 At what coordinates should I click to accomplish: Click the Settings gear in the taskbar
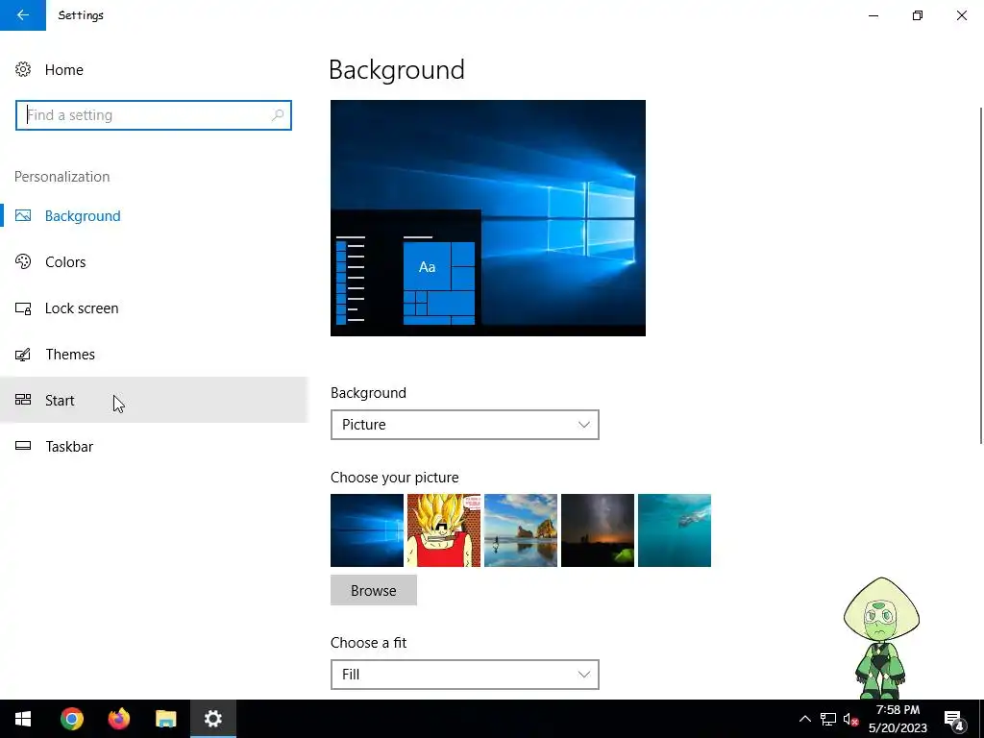click(x=212, y=719)
